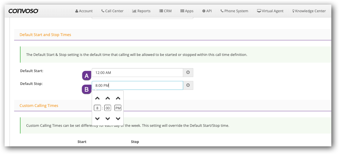Screen dimensions: 339x154
Task: Click the PM period button in picker
Action: (x=118, y=108)
